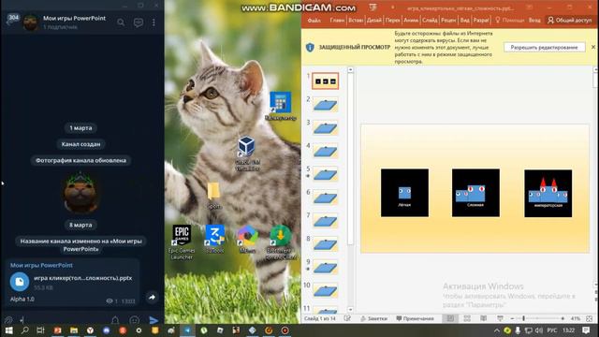Select slide 2 thumbnail
The width and height of the screenshot is (599, 337).
[x=325, y=104]
